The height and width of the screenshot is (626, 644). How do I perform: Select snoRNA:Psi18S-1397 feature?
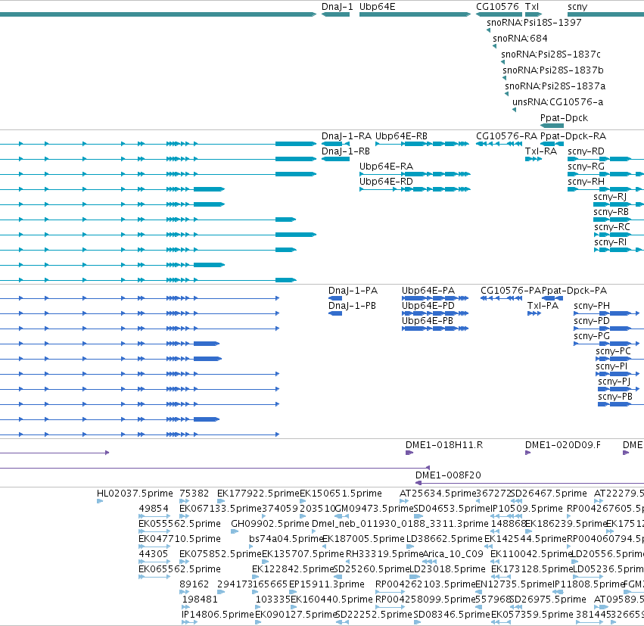tap(488, 30)
